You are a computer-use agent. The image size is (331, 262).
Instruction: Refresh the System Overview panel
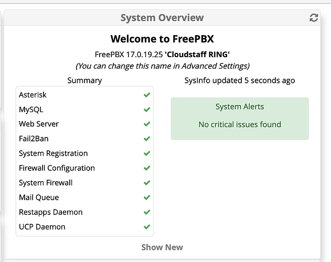tap(314, 18)
